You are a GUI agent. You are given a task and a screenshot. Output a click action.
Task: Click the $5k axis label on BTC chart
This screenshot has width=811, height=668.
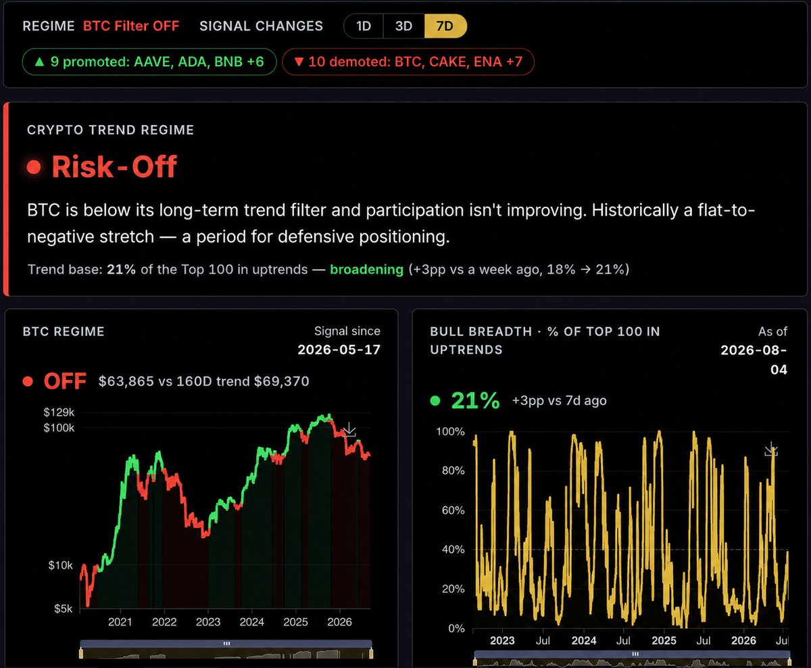click(x=64, y=609)
